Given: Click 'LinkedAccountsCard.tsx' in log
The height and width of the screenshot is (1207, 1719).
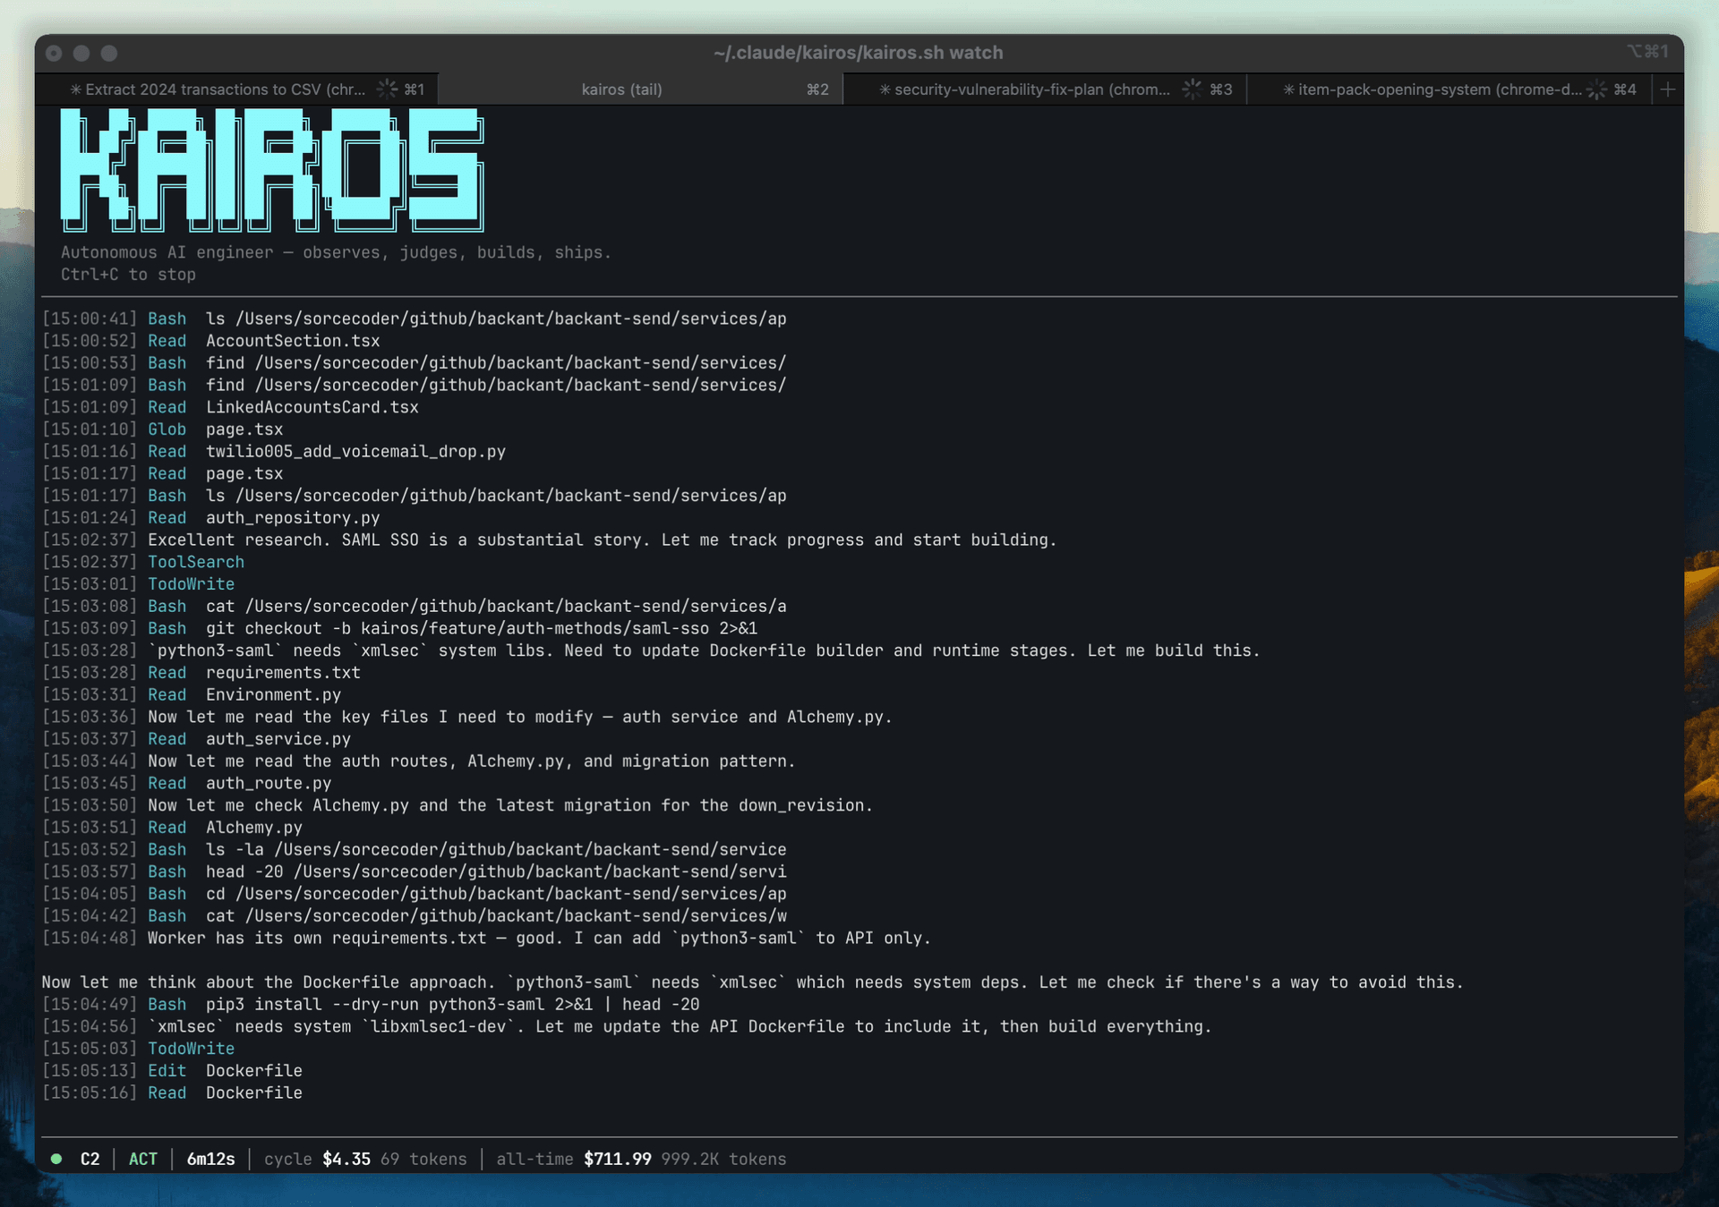Looking at the screenshot, I should pyautogui.click(x=312, y=407).
